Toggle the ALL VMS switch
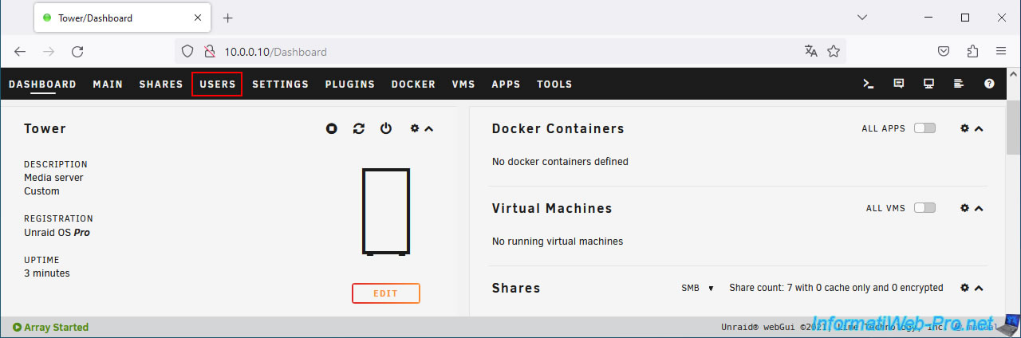Image resolution: width=1021 pixels, height=338 pixels. (x=924, y=208)
